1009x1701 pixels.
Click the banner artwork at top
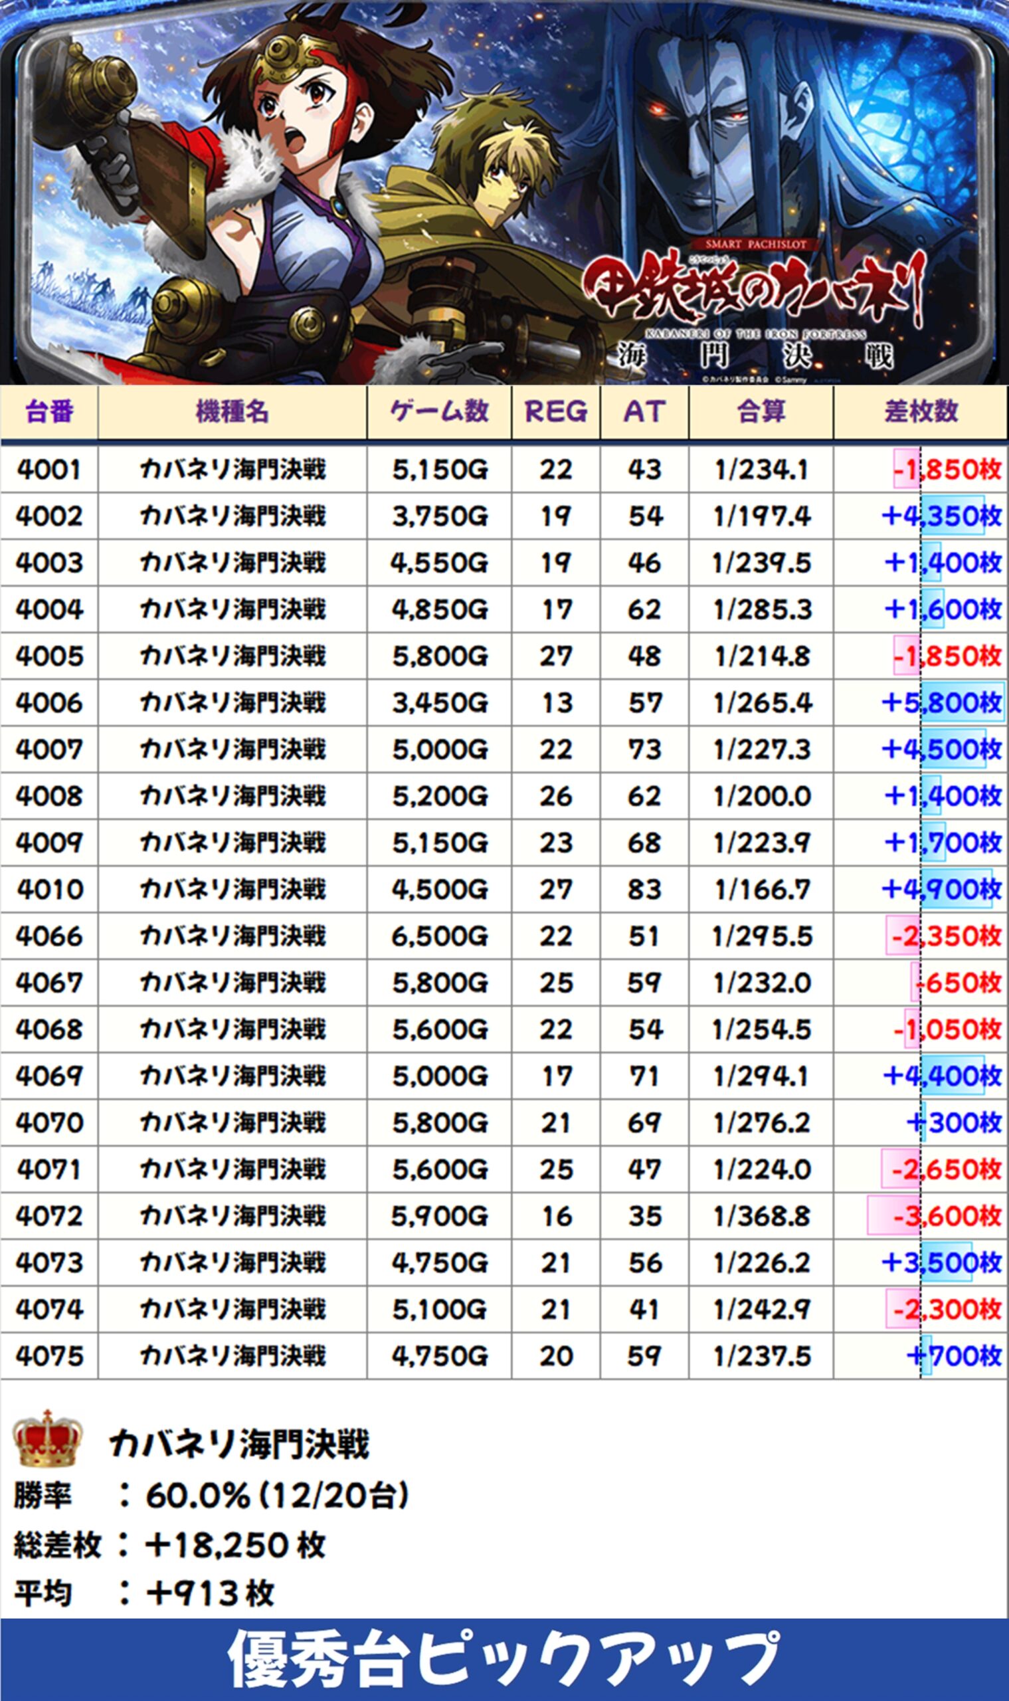(x=505, y=193)
